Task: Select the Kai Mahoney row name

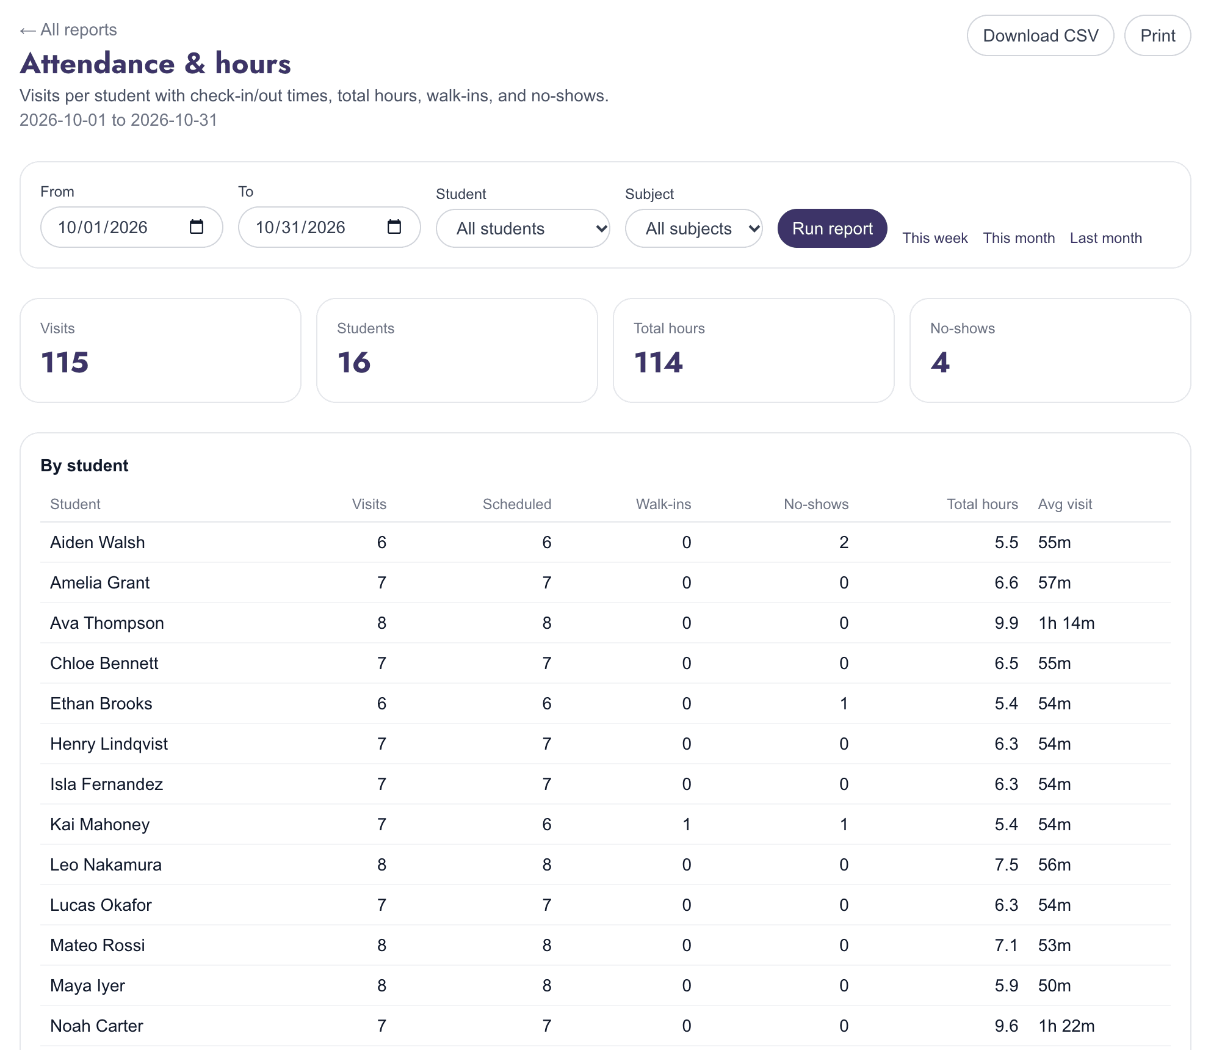Action: [100, 825]
